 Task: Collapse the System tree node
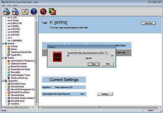click(x=3, y=58)
